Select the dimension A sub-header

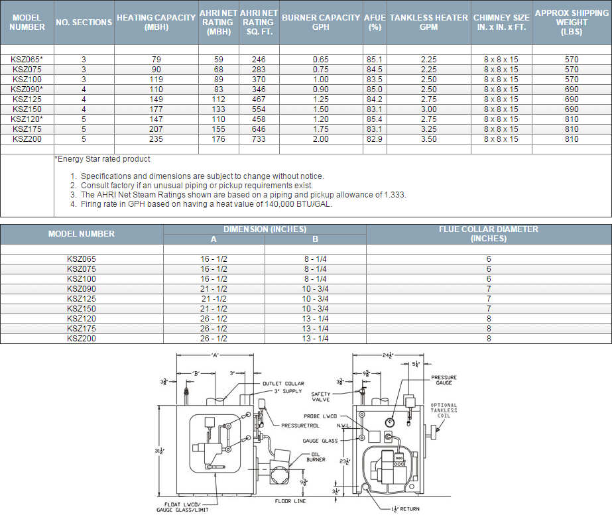214,239
